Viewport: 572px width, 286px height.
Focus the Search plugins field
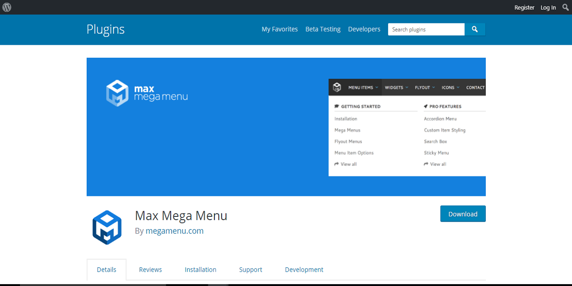[x=426, y=29]
